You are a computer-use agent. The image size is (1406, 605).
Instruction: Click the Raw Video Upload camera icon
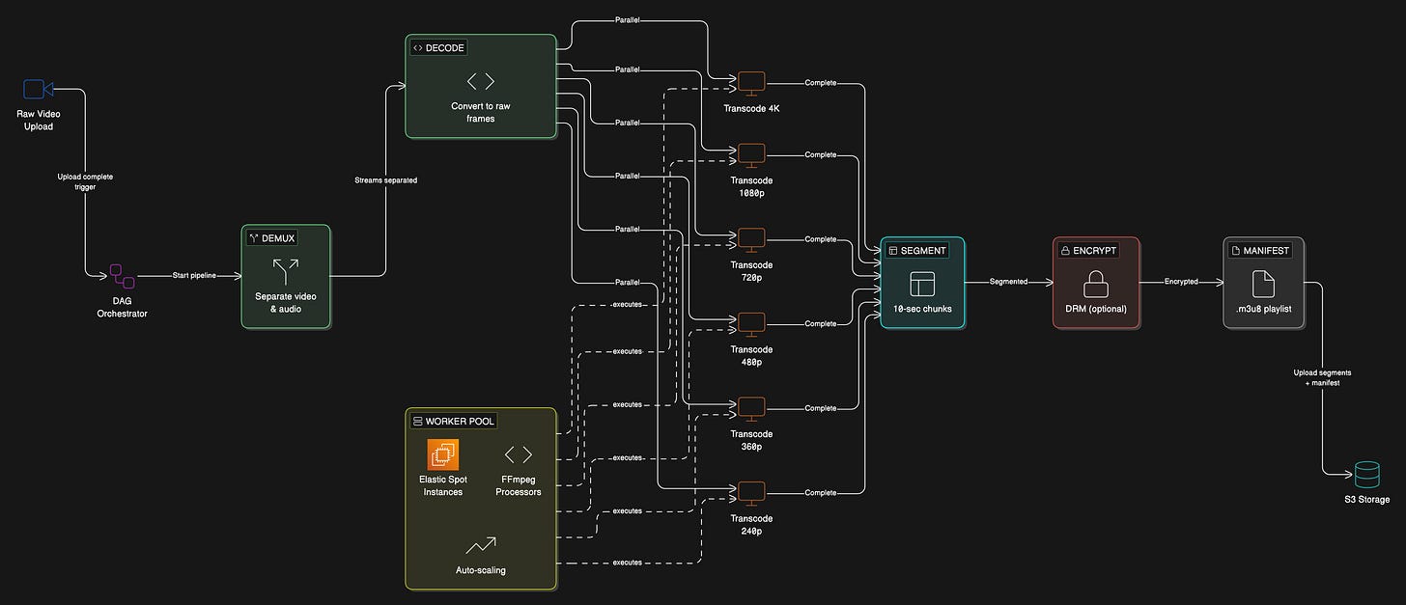point(39,90)
